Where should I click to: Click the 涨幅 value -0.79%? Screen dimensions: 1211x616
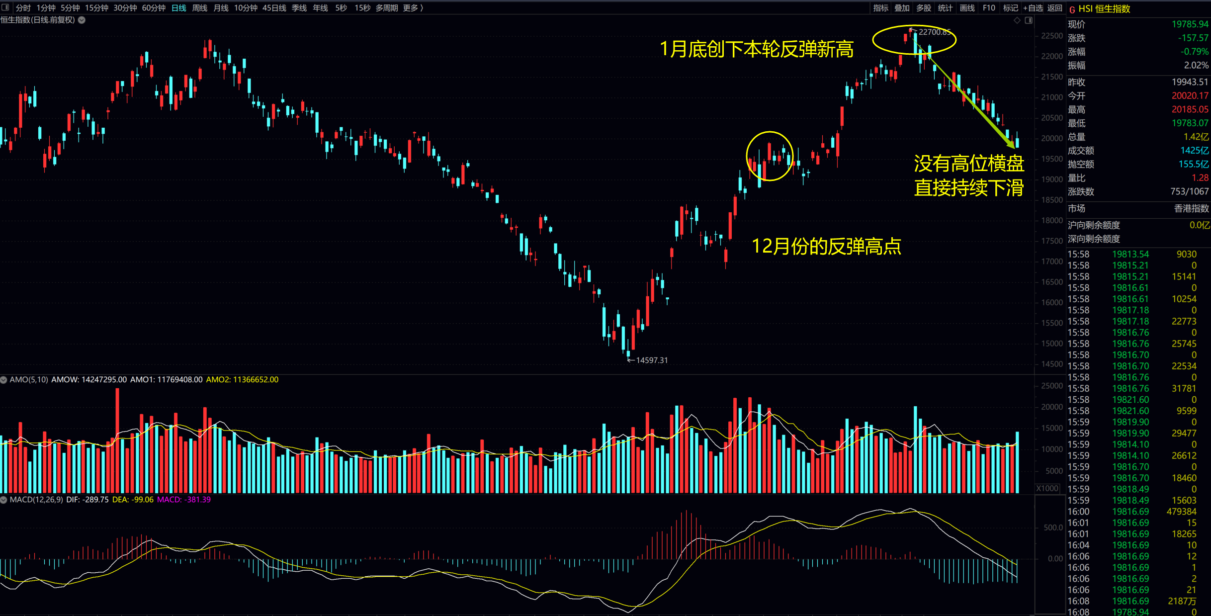[x=1195, y=52]
